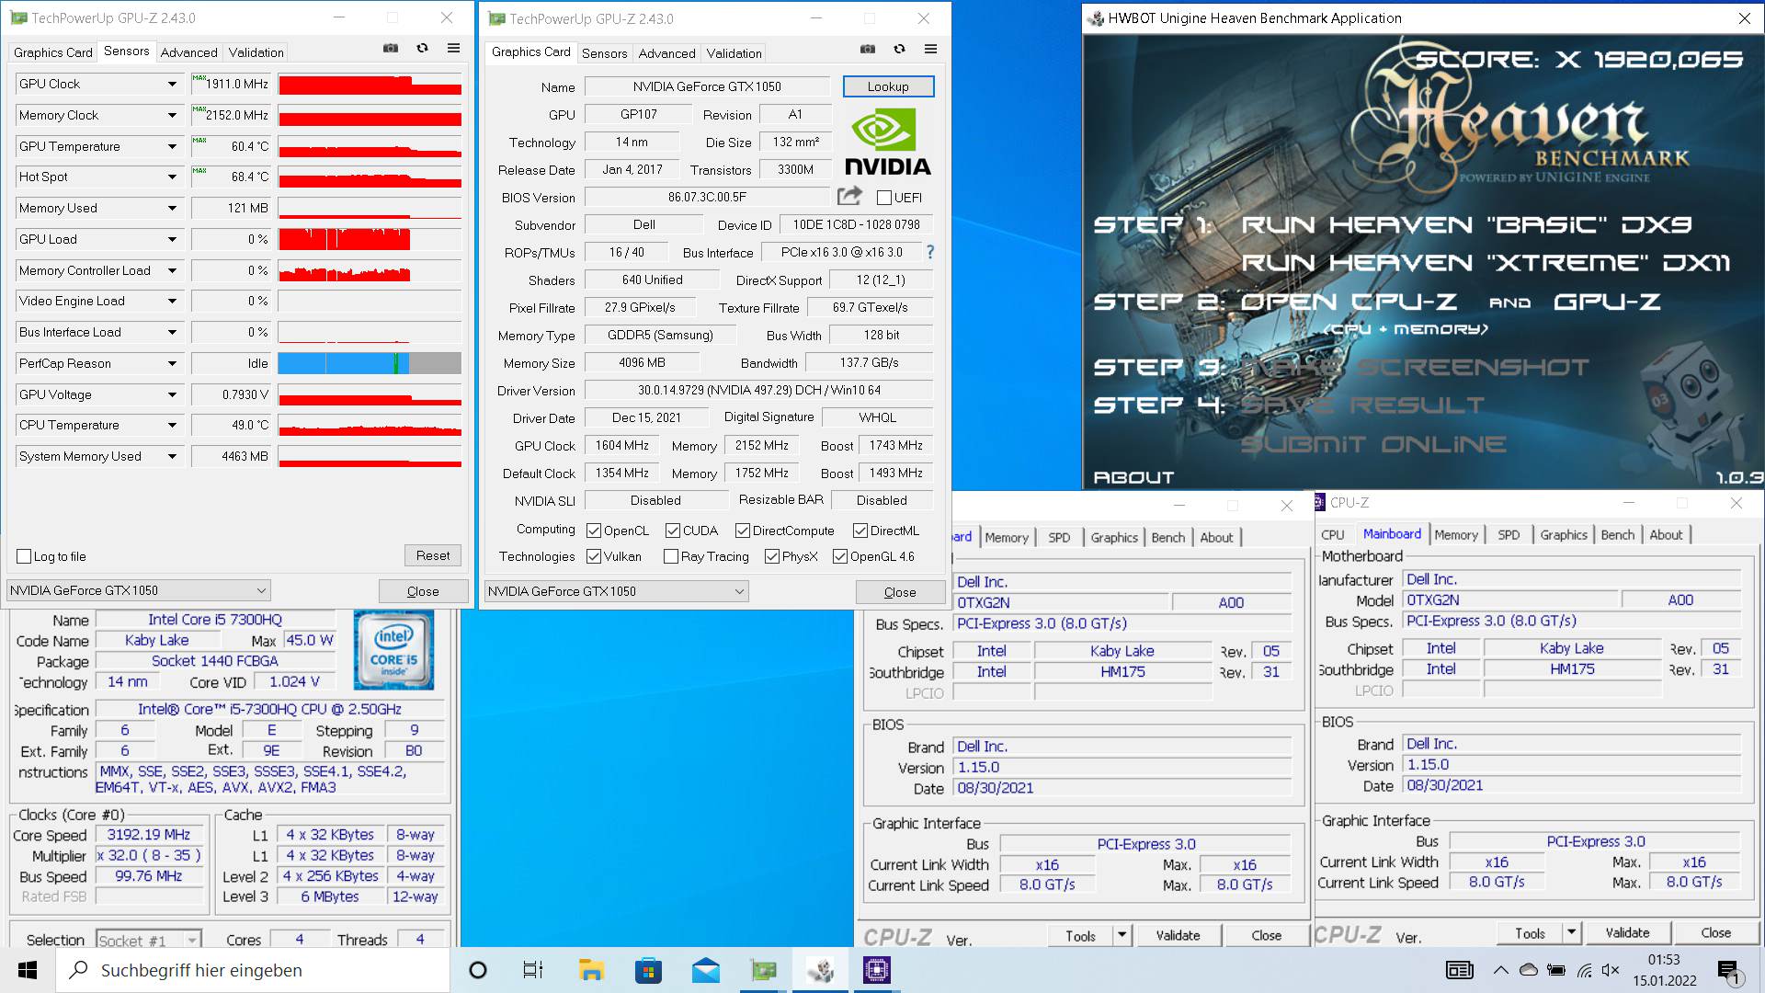This screenshot has width=1765, height=993.
Task: Click GPU Load red sensor graph
Action: pos(370,239)
